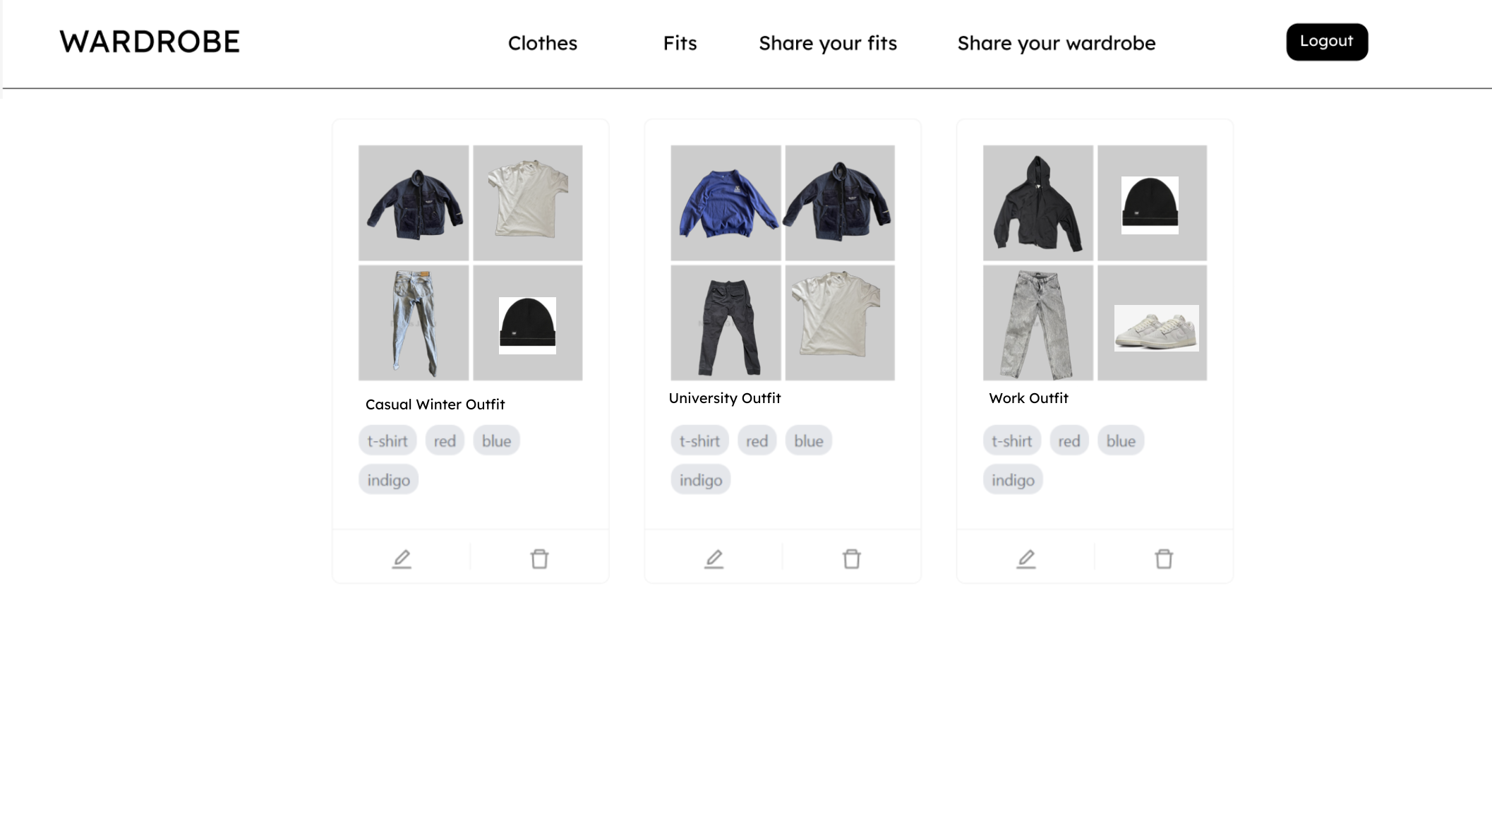Image resolution: width=1492 pixels, height=833 pixels.
Task: Select the indigo tag on Work Outfit
Action: click(1012, 479)
